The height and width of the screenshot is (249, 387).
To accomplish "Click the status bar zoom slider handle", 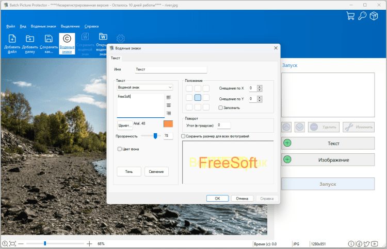I will 45,243.
